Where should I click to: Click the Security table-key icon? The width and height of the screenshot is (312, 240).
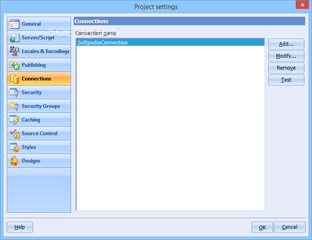tap(14, 92)
